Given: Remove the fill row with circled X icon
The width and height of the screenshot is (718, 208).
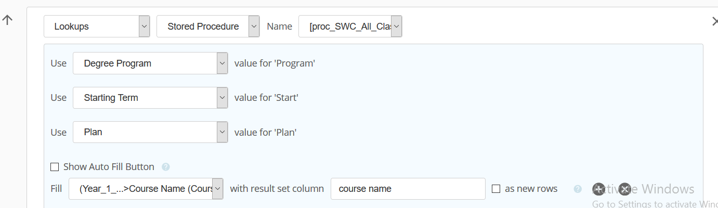Looking at the screenshot, I should (624, 189).
